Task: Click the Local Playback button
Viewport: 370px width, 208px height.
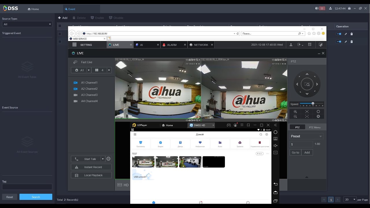Action: 91,175
